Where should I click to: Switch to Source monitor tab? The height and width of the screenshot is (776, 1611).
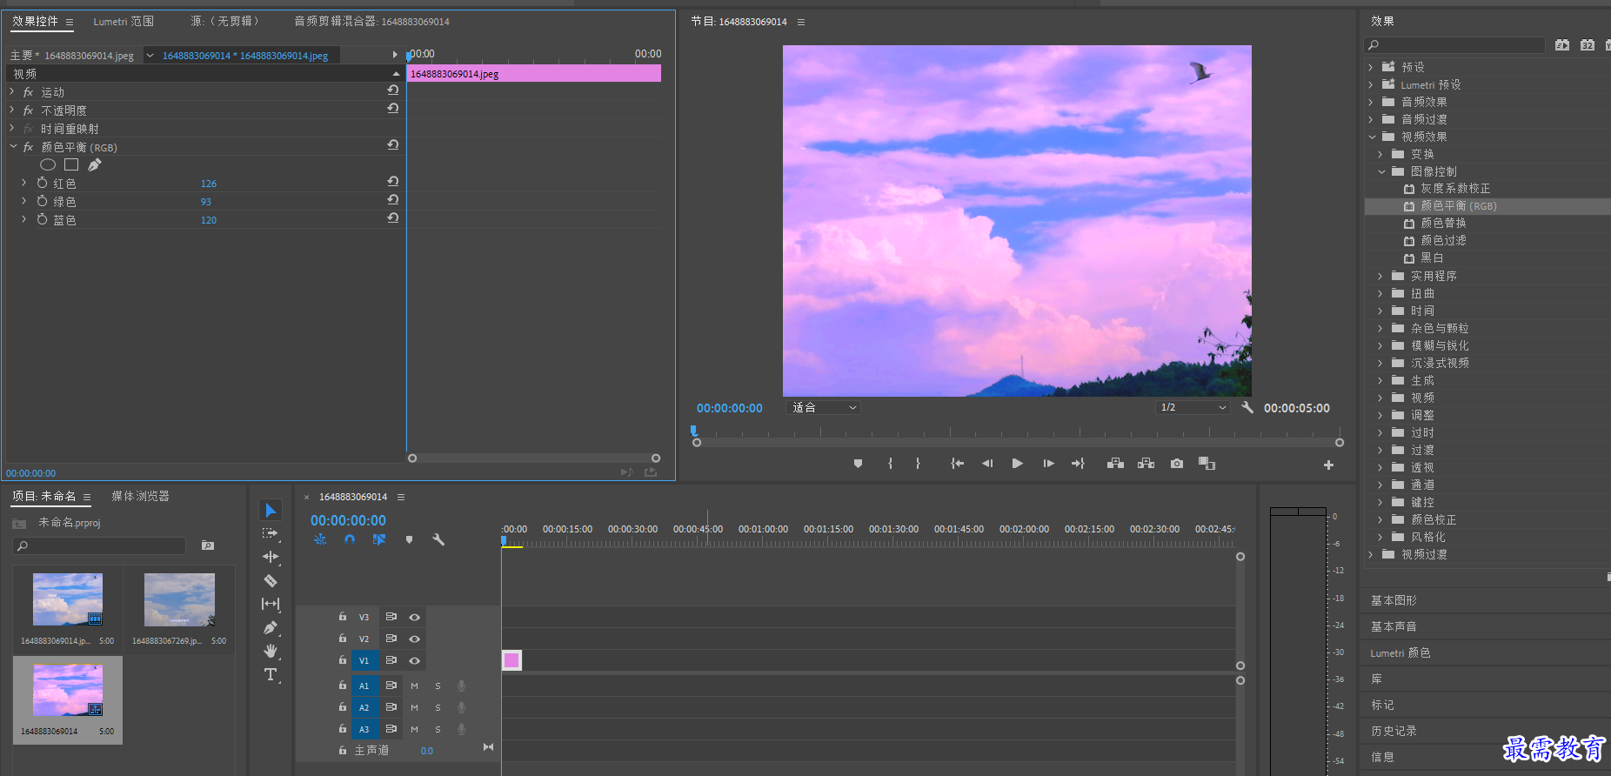[x=224, y=21]
